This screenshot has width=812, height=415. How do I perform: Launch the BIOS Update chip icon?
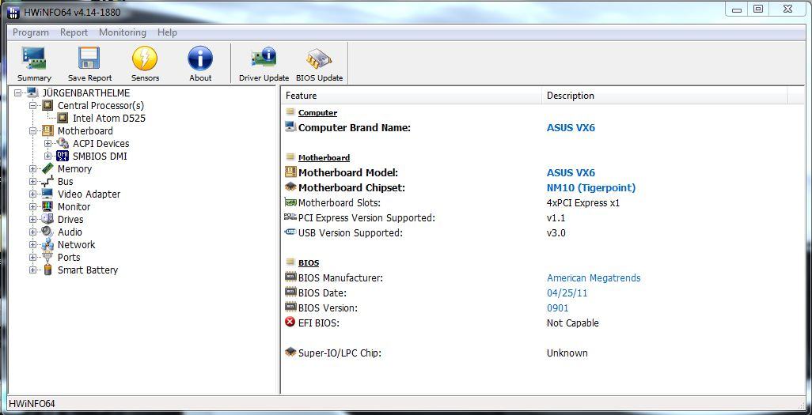[319, 59]
